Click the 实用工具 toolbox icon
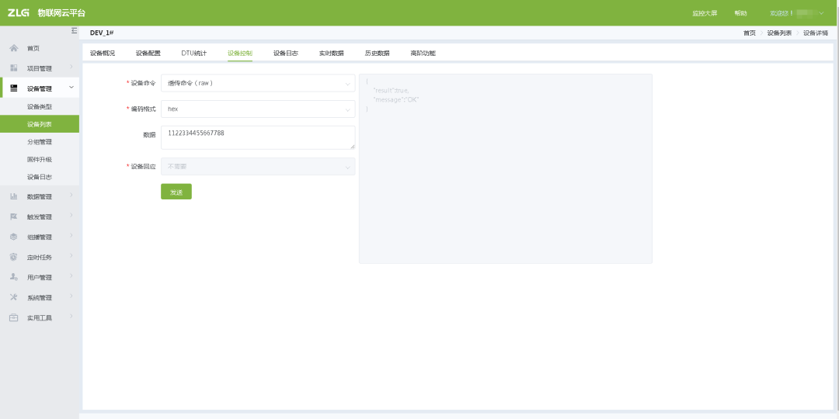839x419 pixels. coord(13,317)
